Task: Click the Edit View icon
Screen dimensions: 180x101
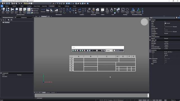Action: click(x=21, y=11)
